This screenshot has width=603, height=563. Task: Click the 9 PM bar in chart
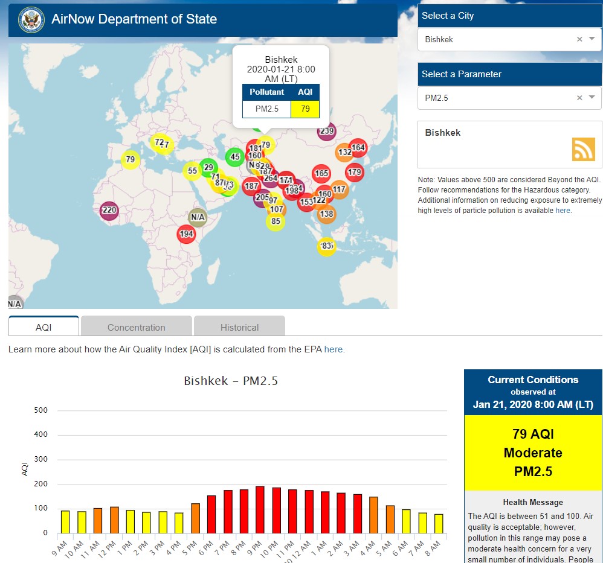(x=260, y=510)
